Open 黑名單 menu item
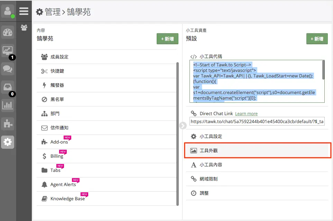 tap(107, 100)
